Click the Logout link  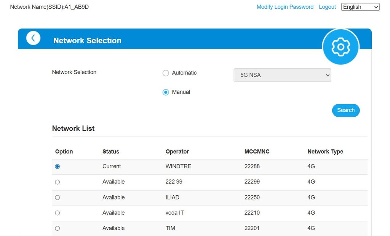point(327,7)
